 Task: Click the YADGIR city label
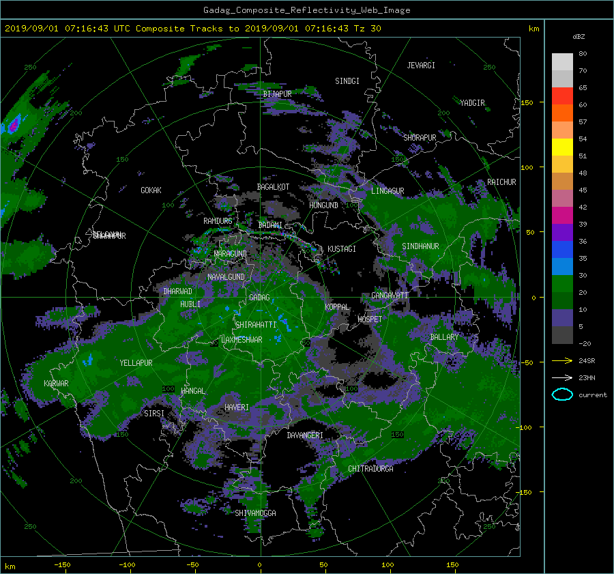pyautogui.click(x=472, y=103)
